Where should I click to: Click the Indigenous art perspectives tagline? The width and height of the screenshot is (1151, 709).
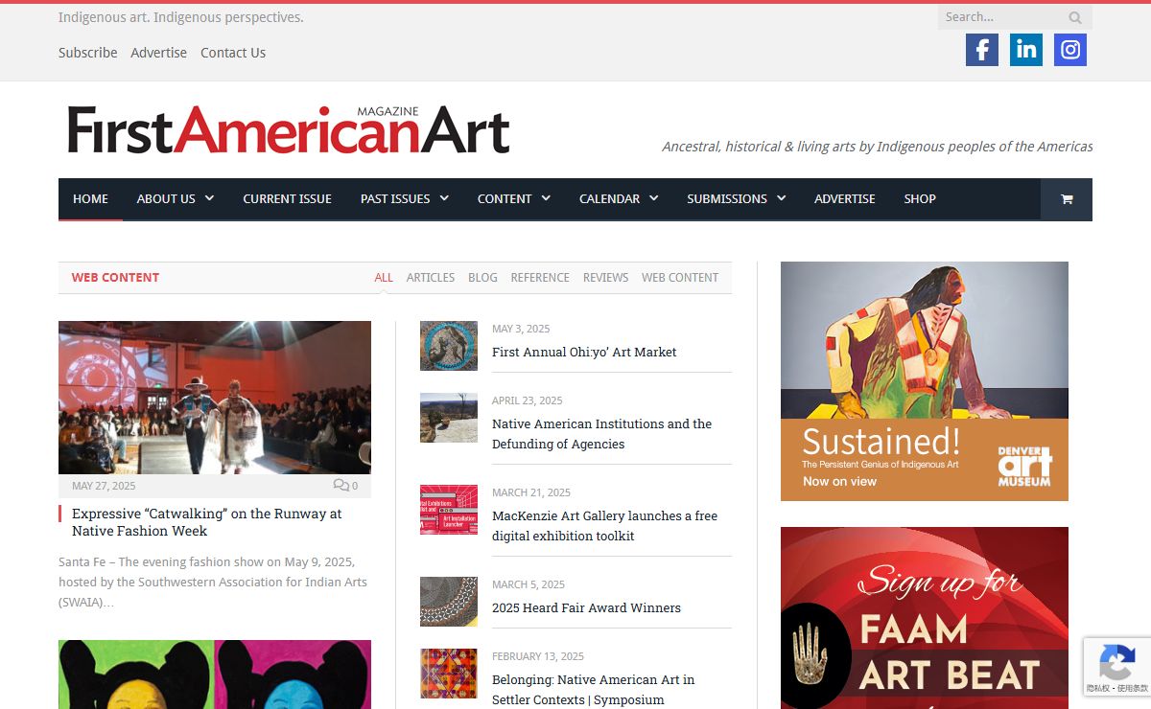(x=181, y=17)
